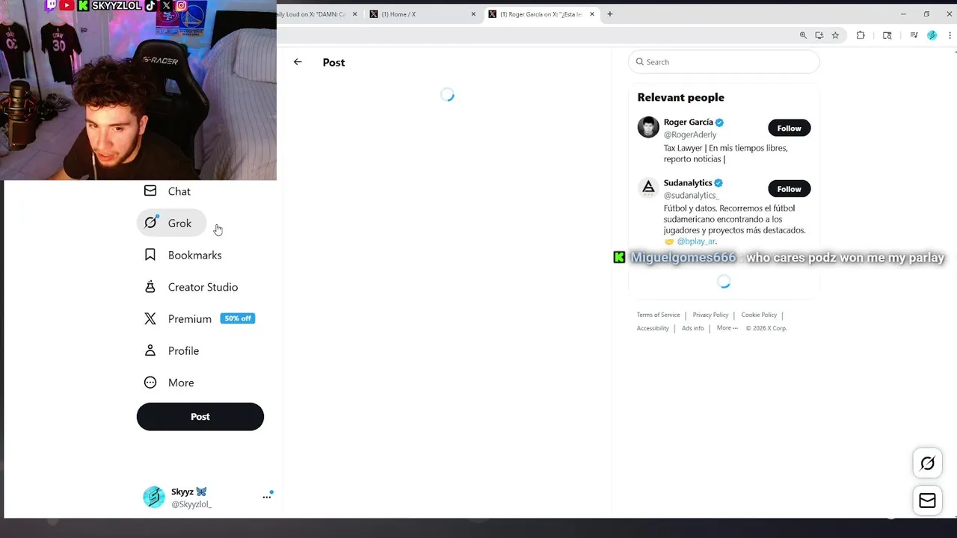The image size is (957, 538).
Task: Bookmark this page with star icon
Action: [835, 35]
